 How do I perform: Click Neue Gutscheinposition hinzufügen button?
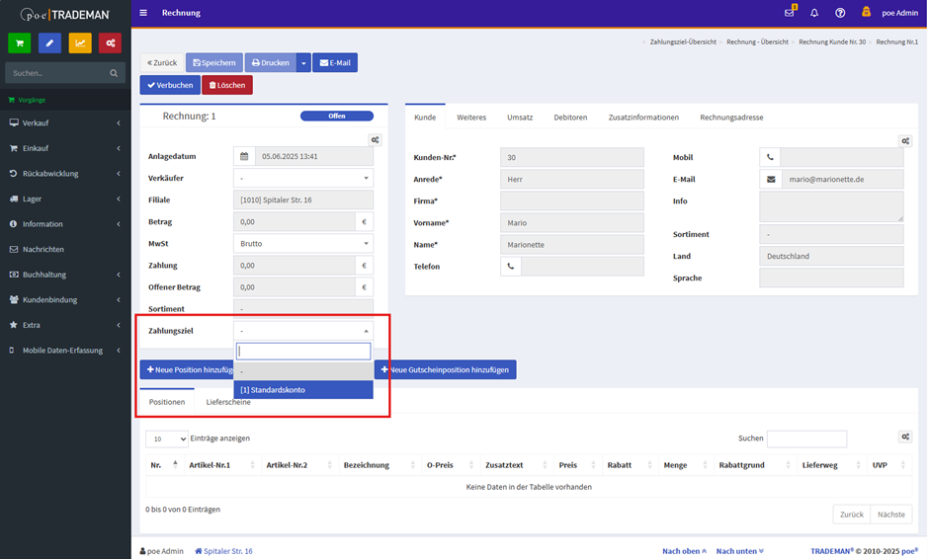[x=445, y=369]
